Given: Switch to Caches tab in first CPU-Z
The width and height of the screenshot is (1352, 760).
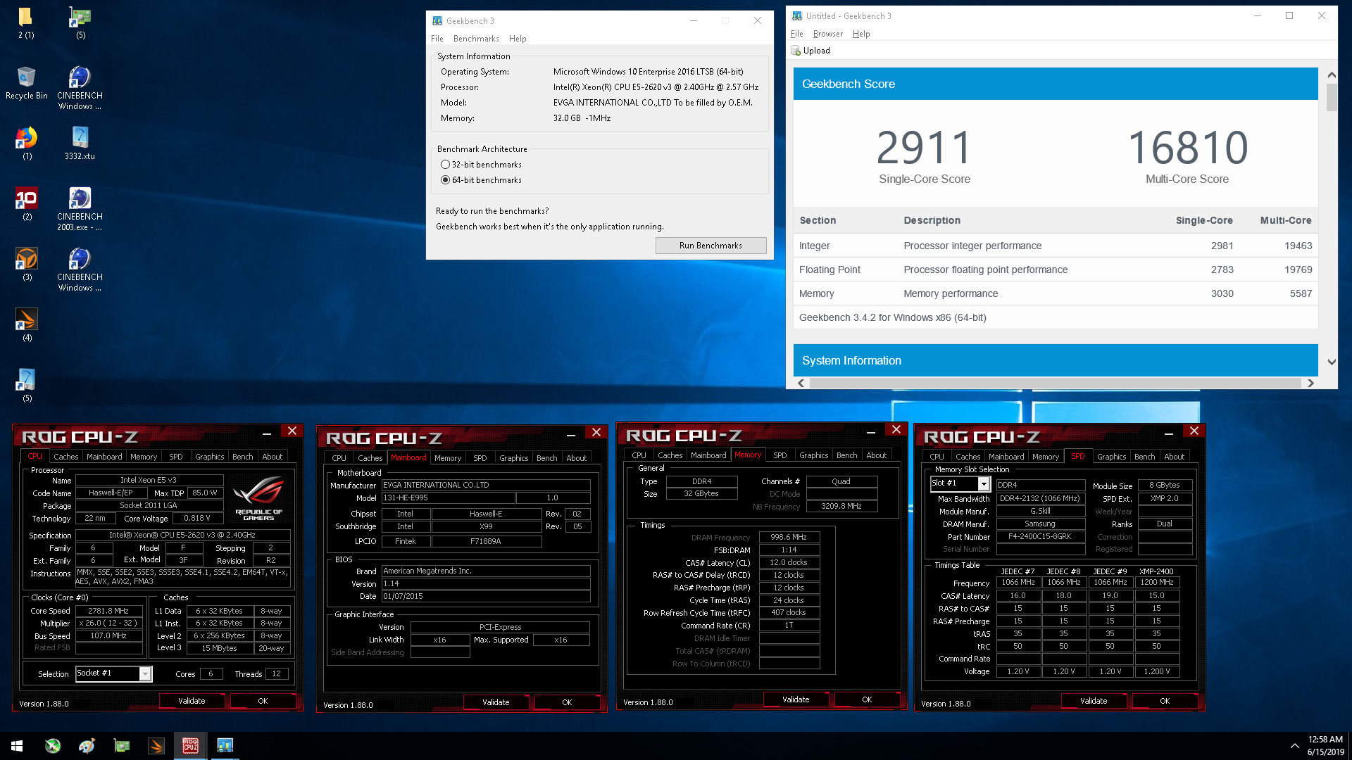Looking at the screenshot, I should point(66,457).
